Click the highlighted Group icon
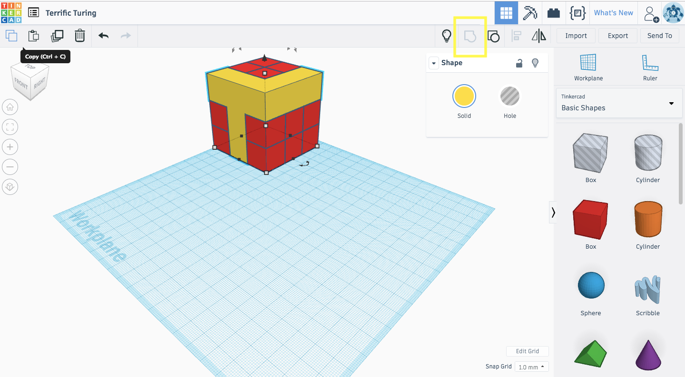 470,36
